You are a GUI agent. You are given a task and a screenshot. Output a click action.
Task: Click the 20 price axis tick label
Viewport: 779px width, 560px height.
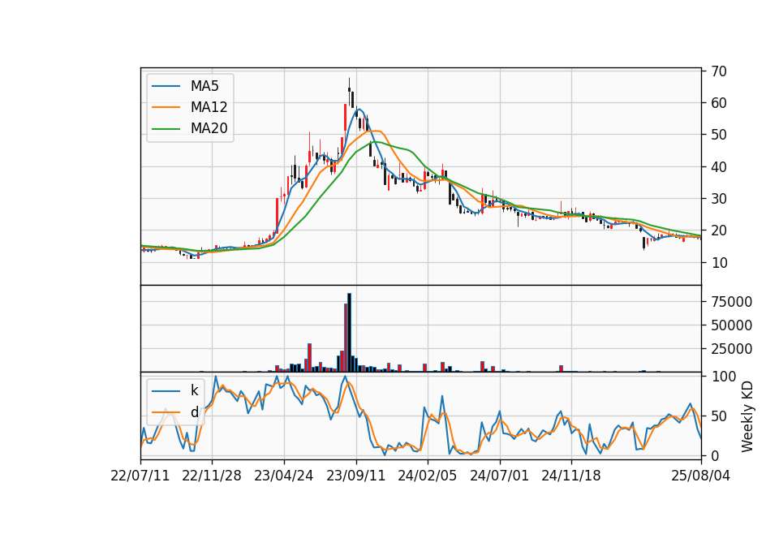click(x=719, y=230)
